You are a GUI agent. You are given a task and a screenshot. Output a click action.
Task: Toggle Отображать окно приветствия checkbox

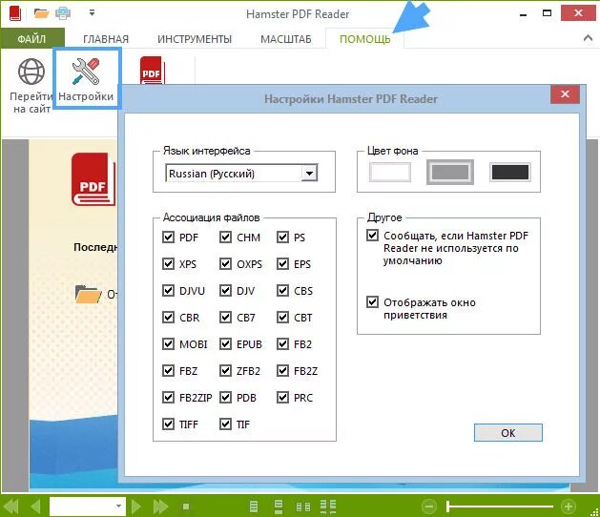click(x=373, y=302)
